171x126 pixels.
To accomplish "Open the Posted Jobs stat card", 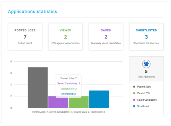I will pyautogui.click(x=25, y=37).
